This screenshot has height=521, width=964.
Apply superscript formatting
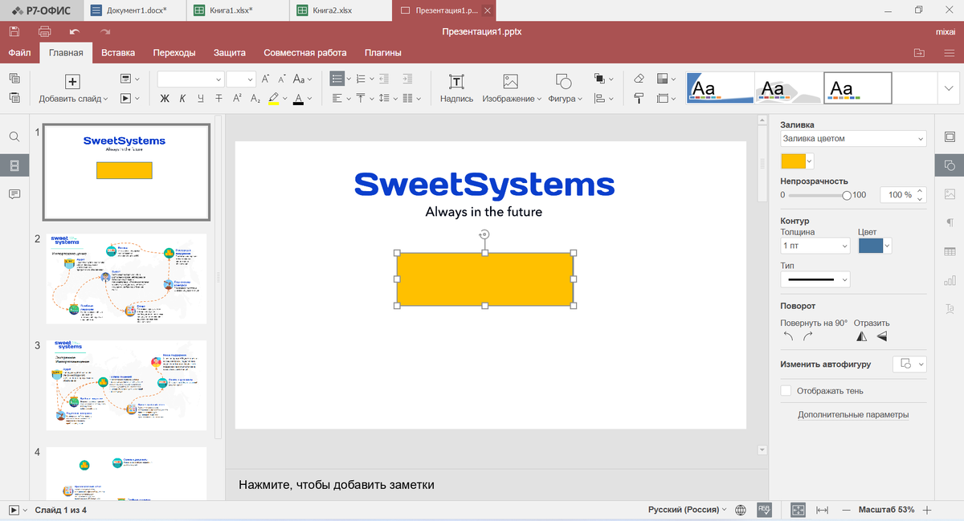237,98
